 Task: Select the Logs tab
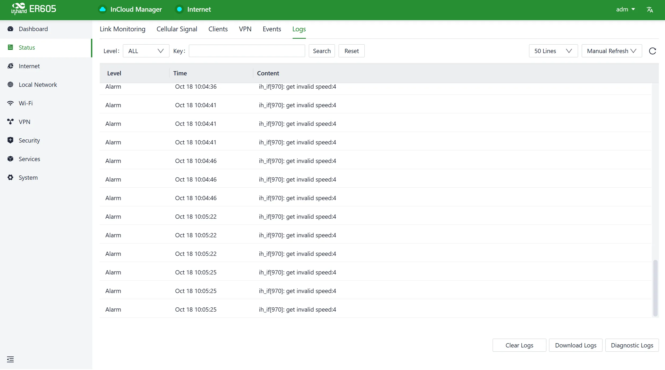tap(299, 29)
